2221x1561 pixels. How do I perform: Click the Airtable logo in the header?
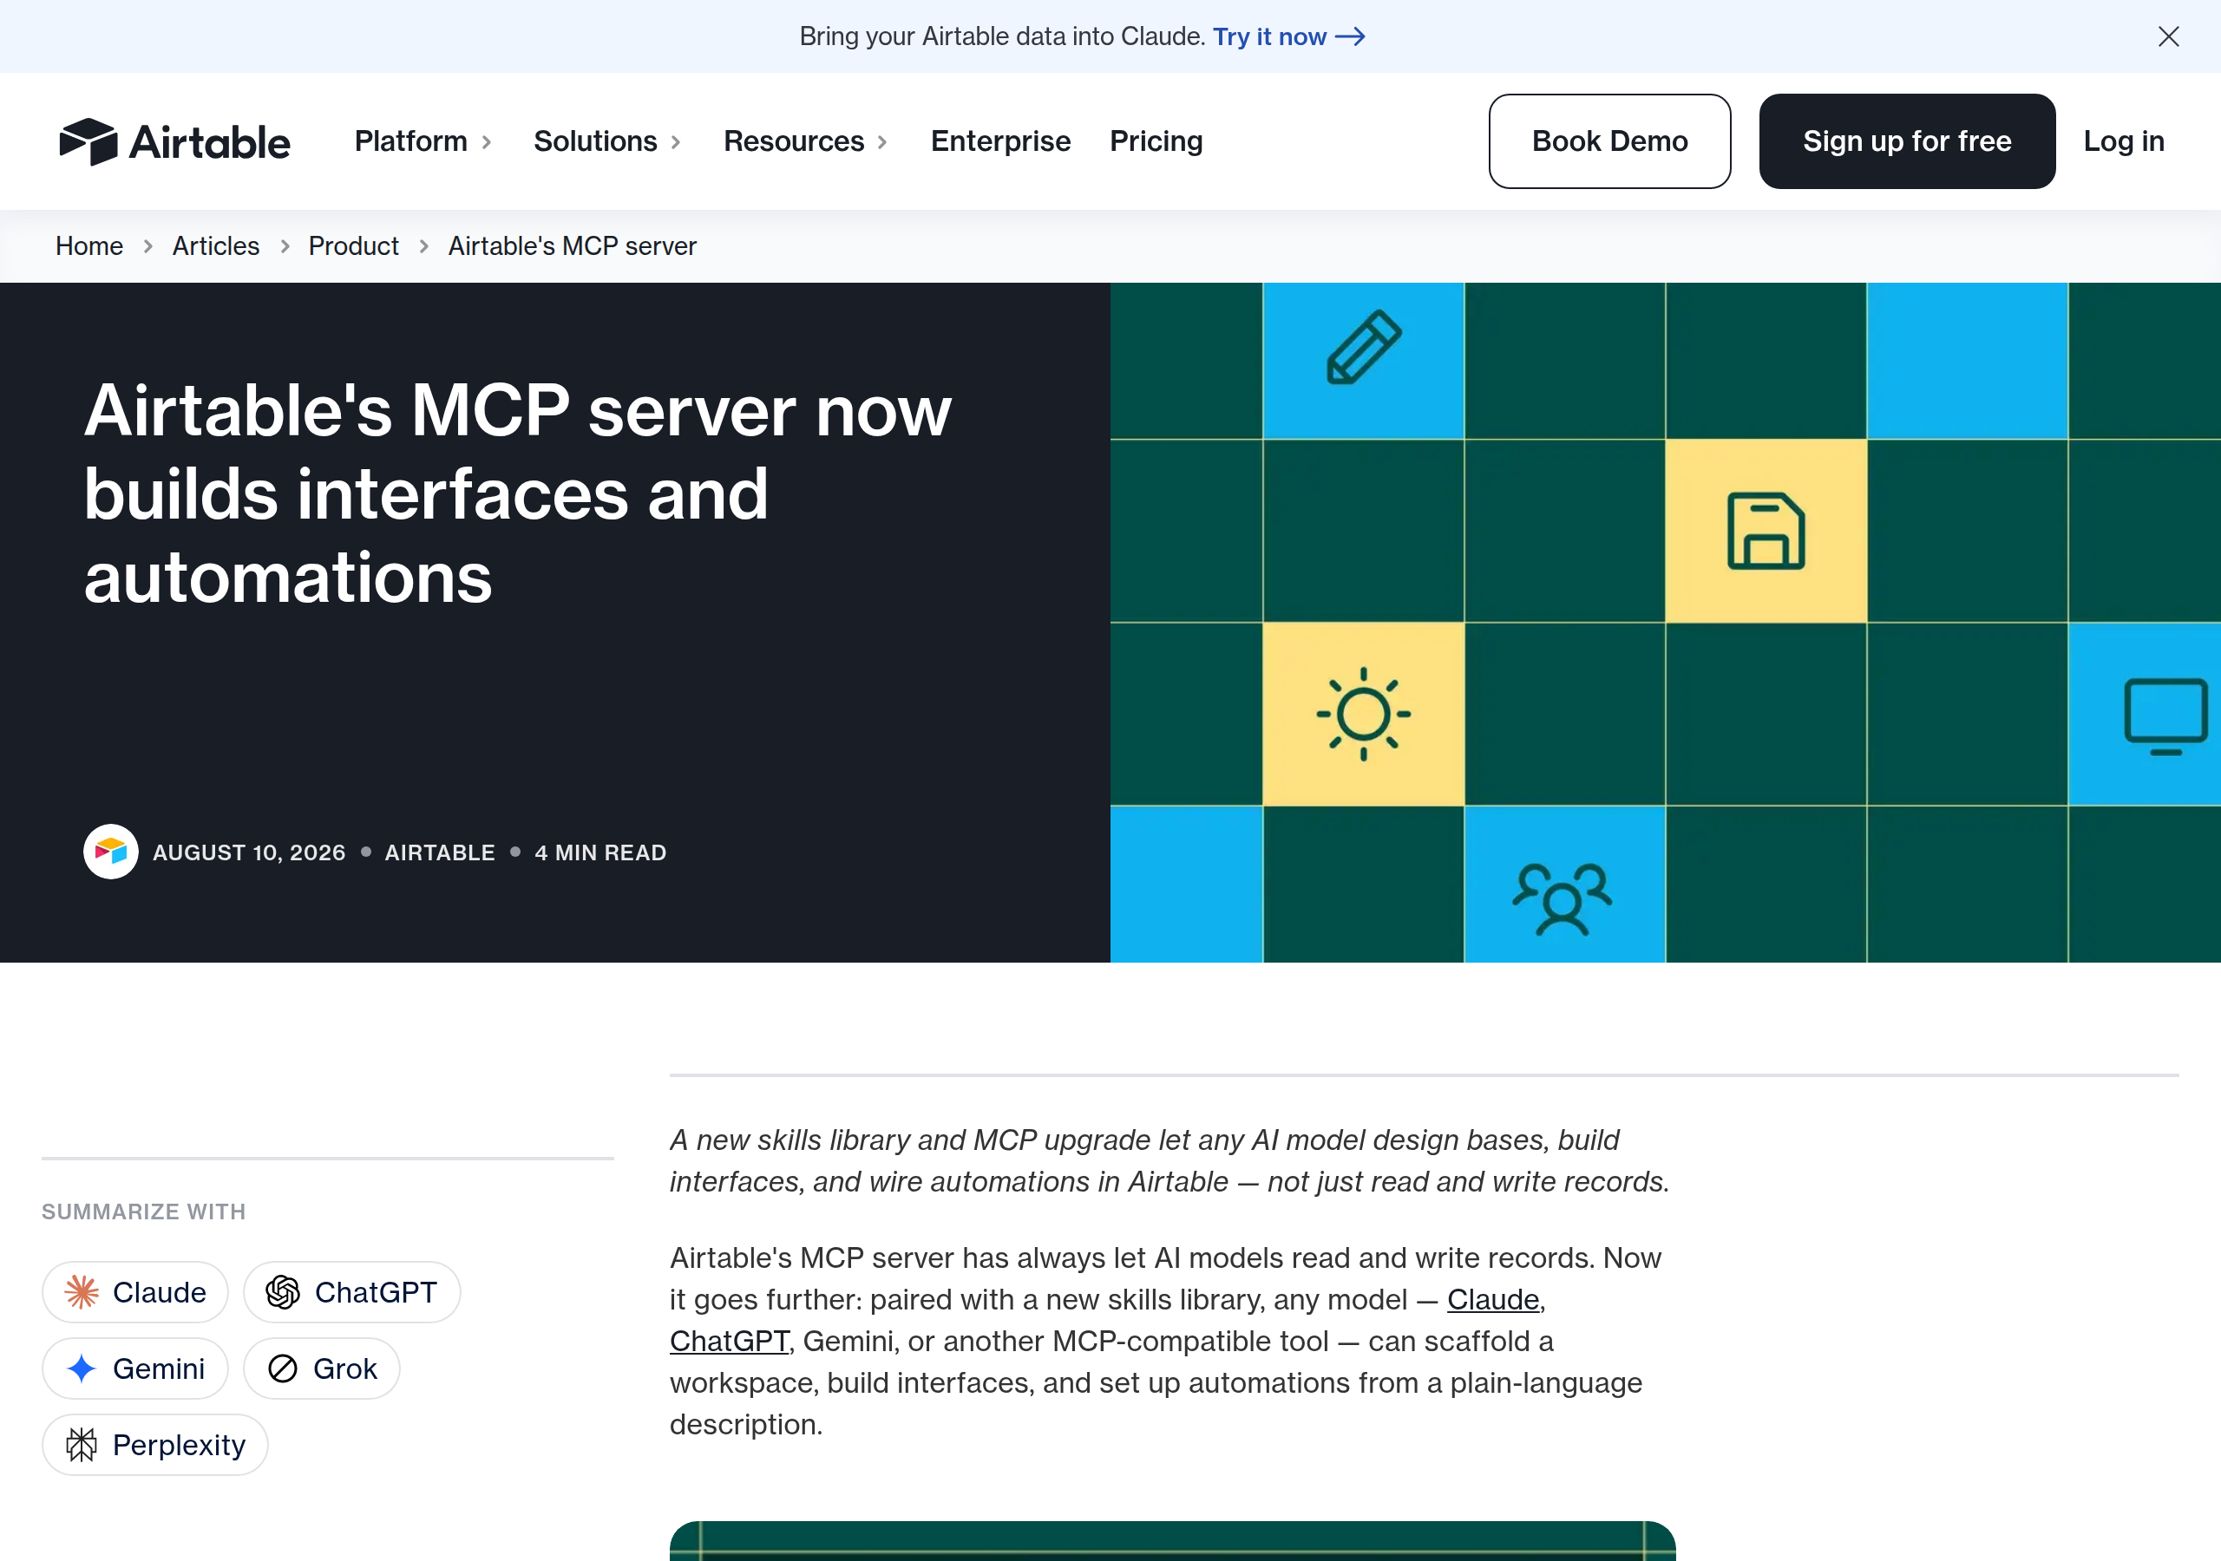point(174,141)
